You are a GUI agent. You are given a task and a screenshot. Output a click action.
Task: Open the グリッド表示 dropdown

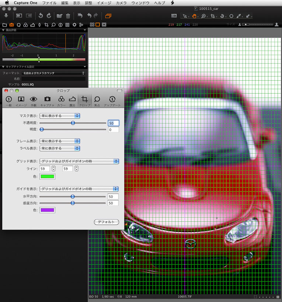(x=79, y=161)
